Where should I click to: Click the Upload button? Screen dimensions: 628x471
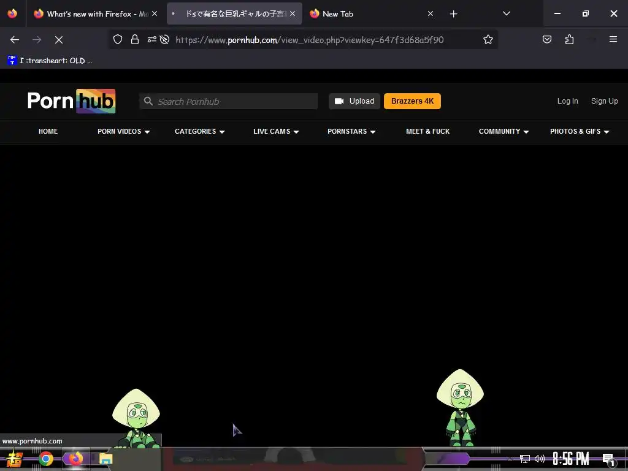pos(354,101)
